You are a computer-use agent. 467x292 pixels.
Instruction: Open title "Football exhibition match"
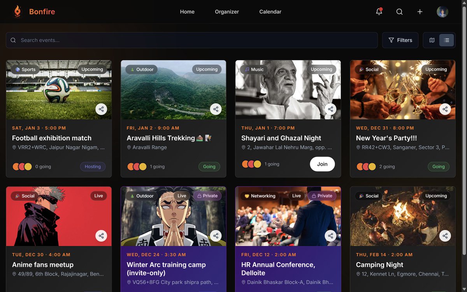point(52,138)
